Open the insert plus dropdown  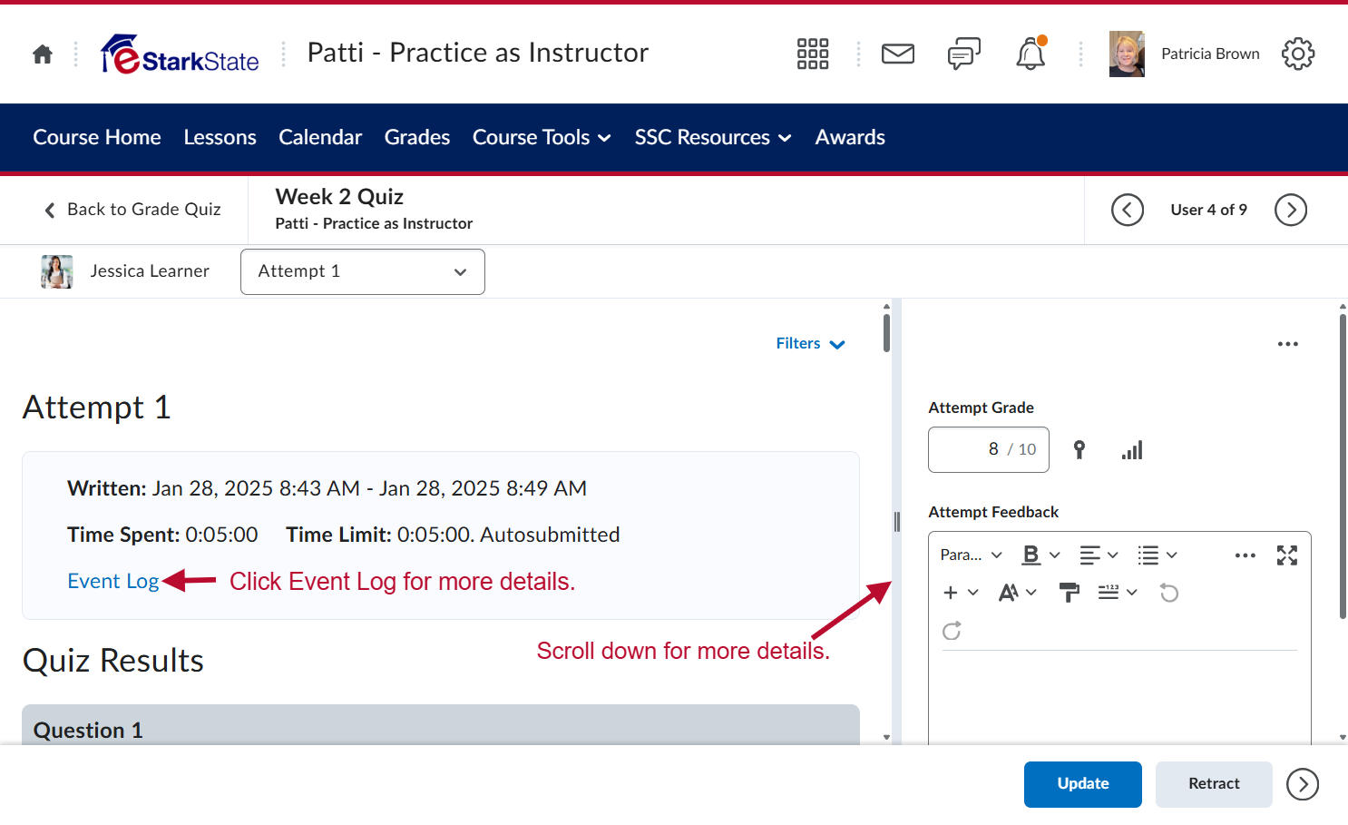coord(961,593)
